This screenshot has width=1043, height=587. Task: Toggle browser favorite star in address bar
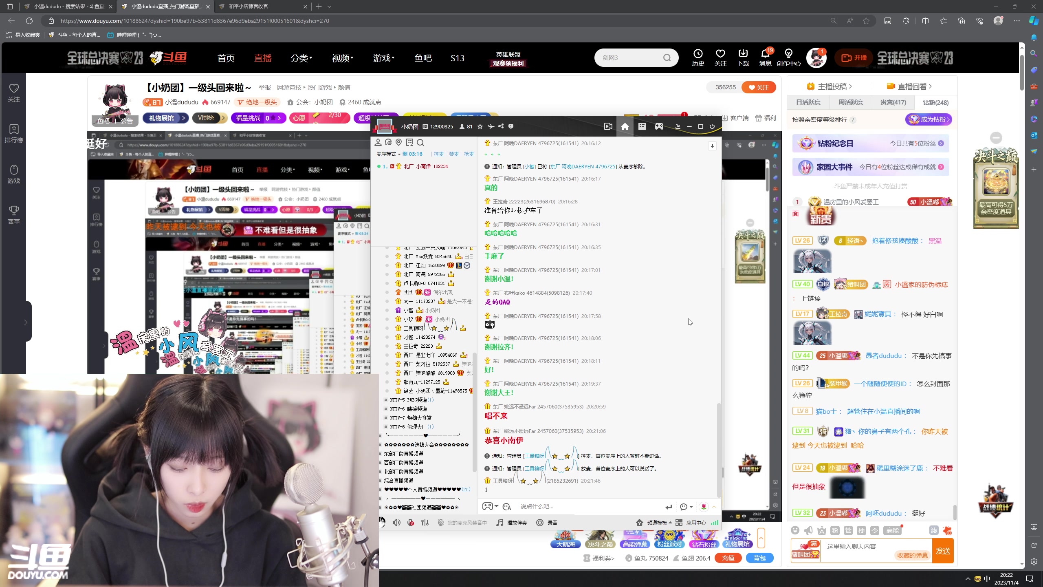(866, 20)
